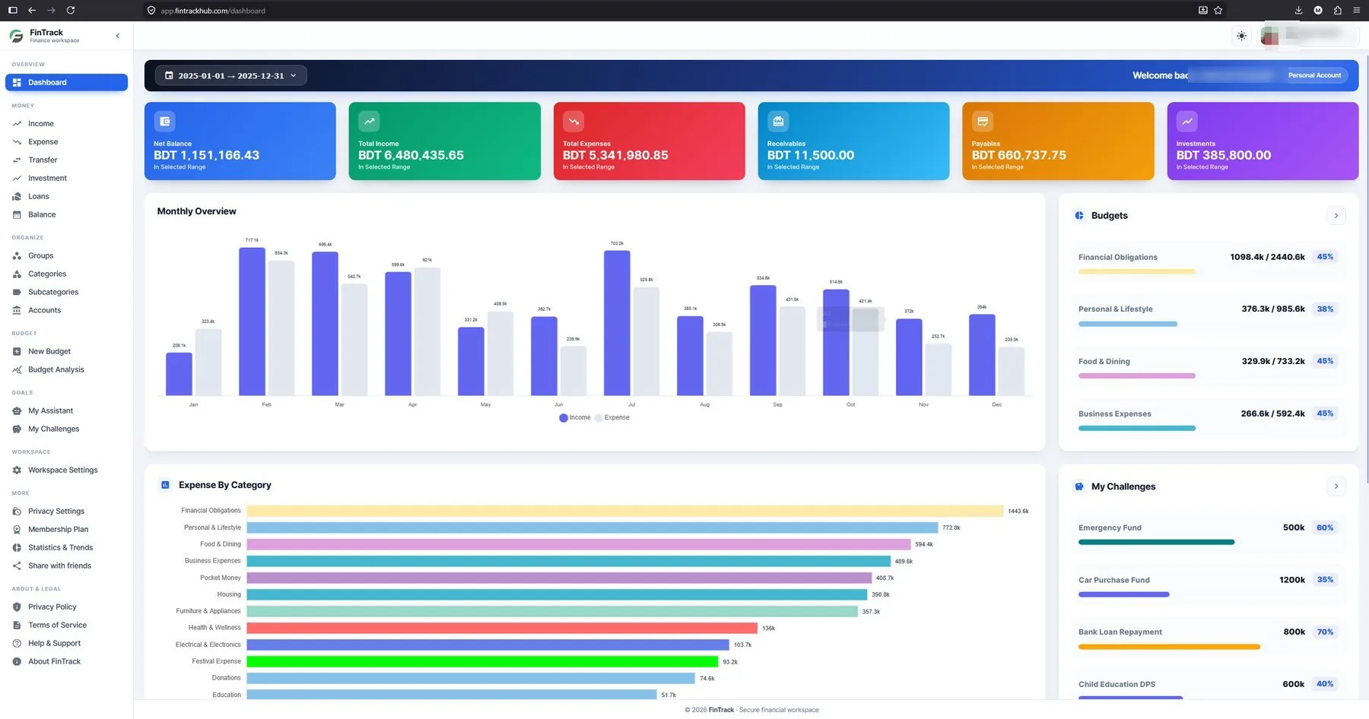The image size is (1369, 719).
Task: Click the Statistics & Trends icon
Action: click(17, 547)
